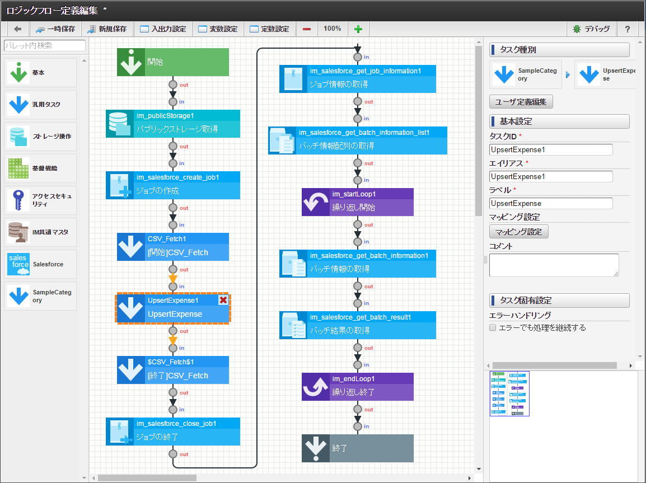
Task: Click the out port of im_endLoop1
Action: point(358,409)
